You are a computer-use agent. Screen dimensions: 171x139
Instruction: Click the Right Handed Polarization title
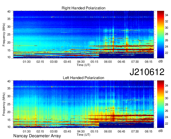coord(83,8)
